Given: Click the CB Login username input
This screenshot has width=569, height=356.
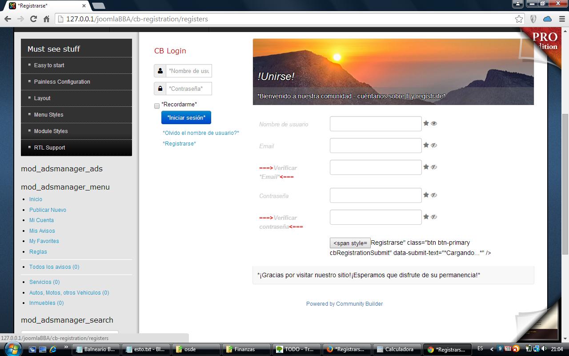Looking at the screenshot, I should 189,71.
